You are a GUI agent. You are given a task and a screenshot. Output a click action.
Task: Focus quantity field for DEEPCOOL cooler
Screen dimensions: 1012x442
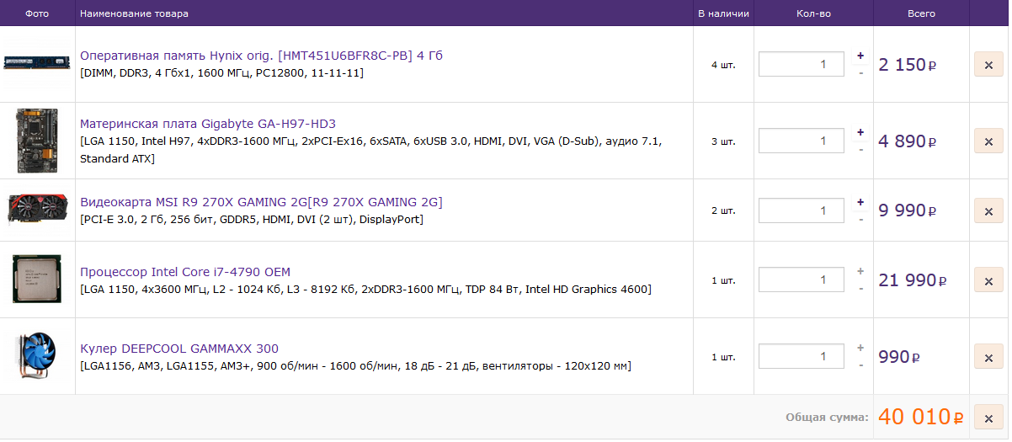tap(802, 356)
